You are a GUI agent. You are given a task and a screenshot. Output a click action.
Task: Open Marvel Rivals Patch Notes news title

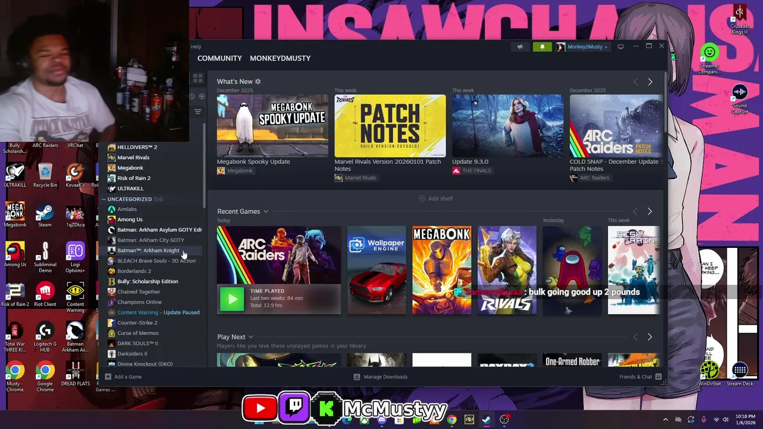[387, 165]
